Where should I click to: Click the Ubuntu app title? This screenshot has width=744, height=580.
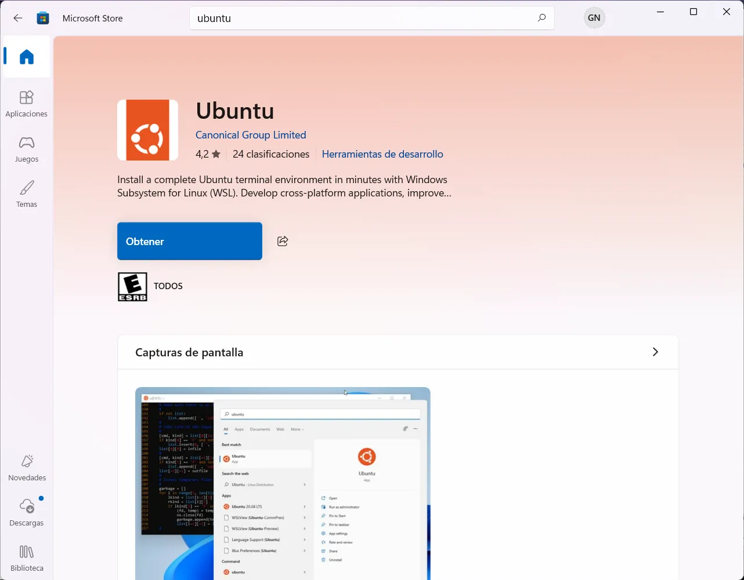point(235,111)
